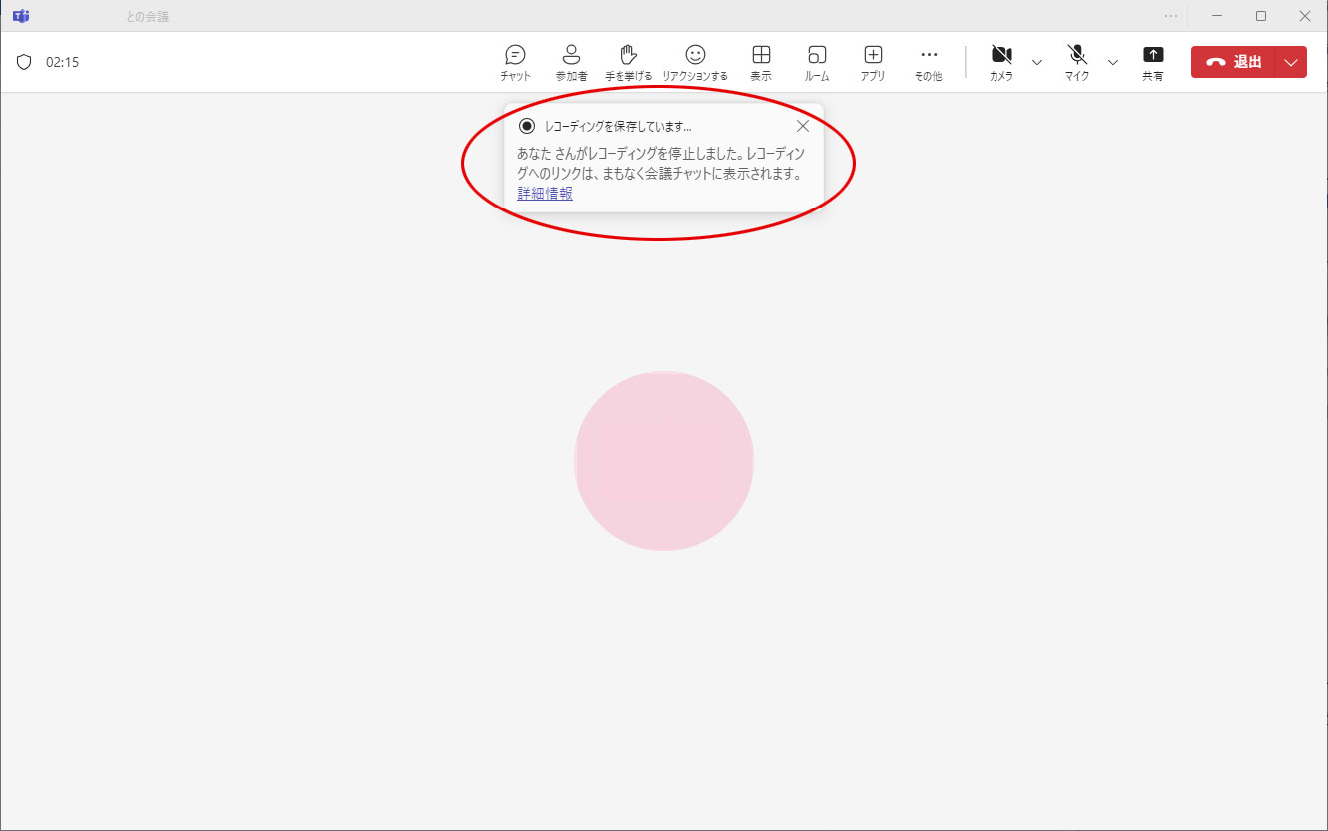Start screen 共有 sharing
The width and height of the screenshot is (1328, 831).
point(1153,61)
